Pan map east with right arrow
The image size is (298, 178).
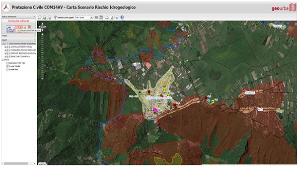45,27
